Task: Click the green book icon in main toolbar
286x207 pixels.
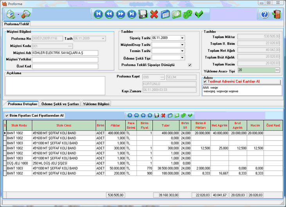Action: coord(176,14)
